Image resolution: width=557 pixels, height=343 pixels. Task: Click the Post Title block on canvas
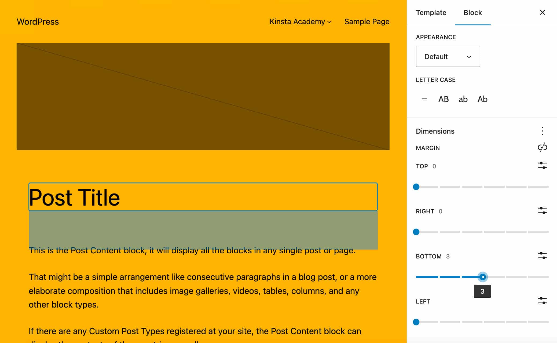pyautogui.click(x=203, y=197)
